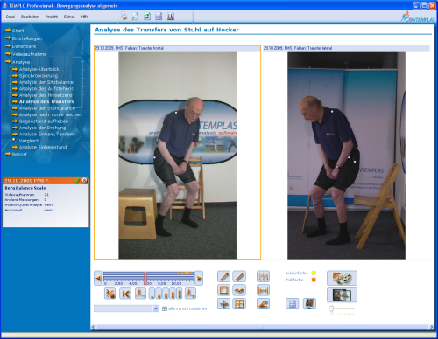Open the Datei menu
Image resolution: width=438 pixels, height=339 pixels.
(x=11, y=17)
